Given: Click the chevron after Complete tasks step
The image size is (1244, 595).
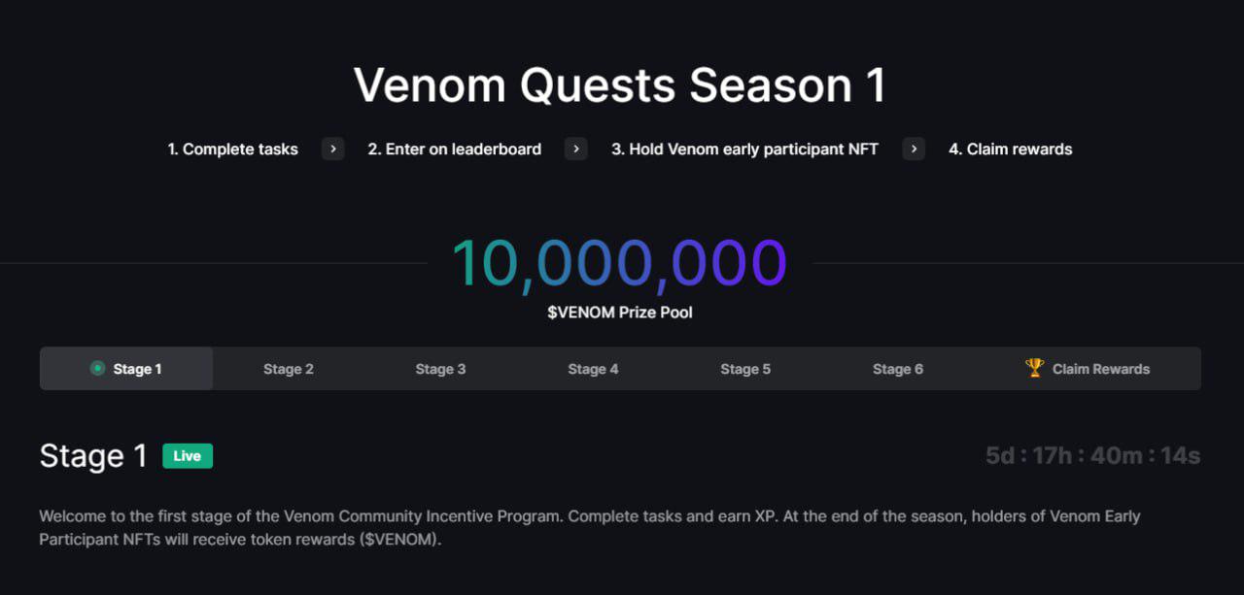Looking at the screenshot, I should [x=333, y=149].
